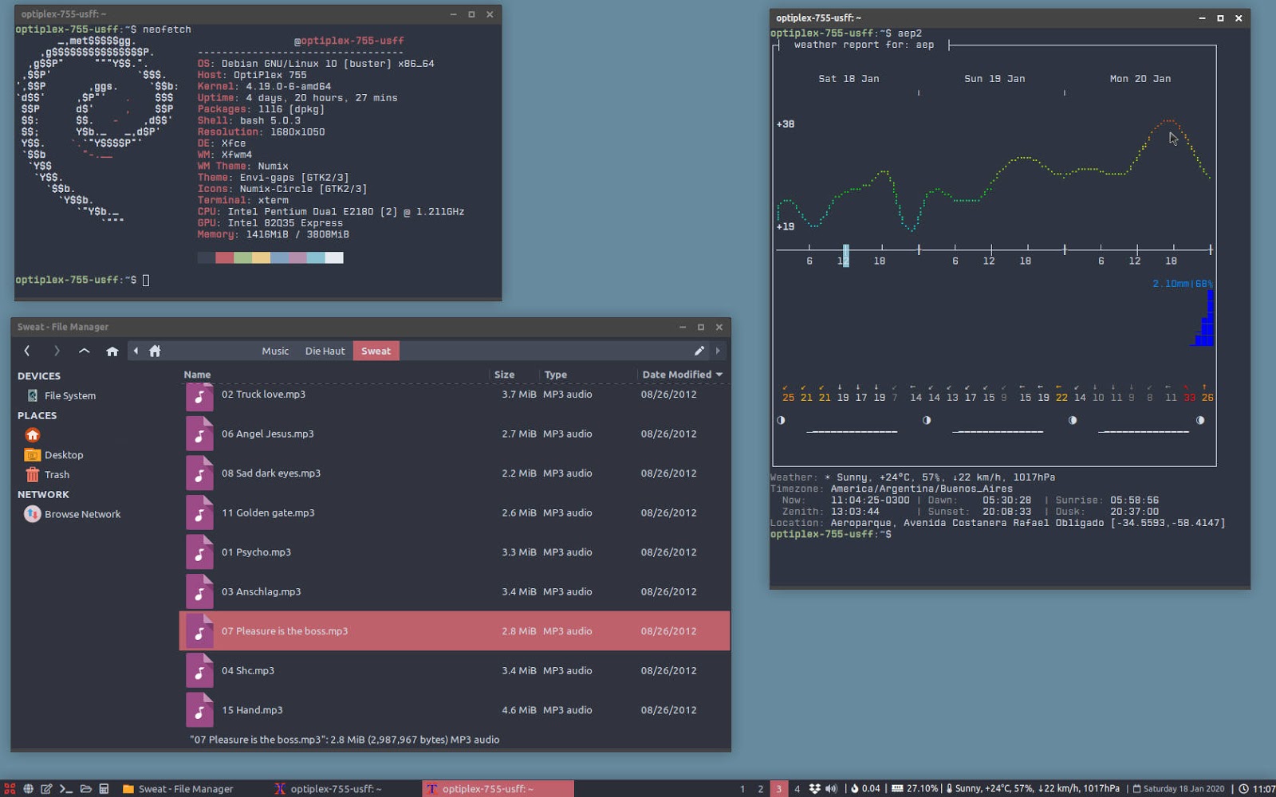Click the chevron right of the path bar
Screen dimensions: 1276x797
click(x=717, y=350)
